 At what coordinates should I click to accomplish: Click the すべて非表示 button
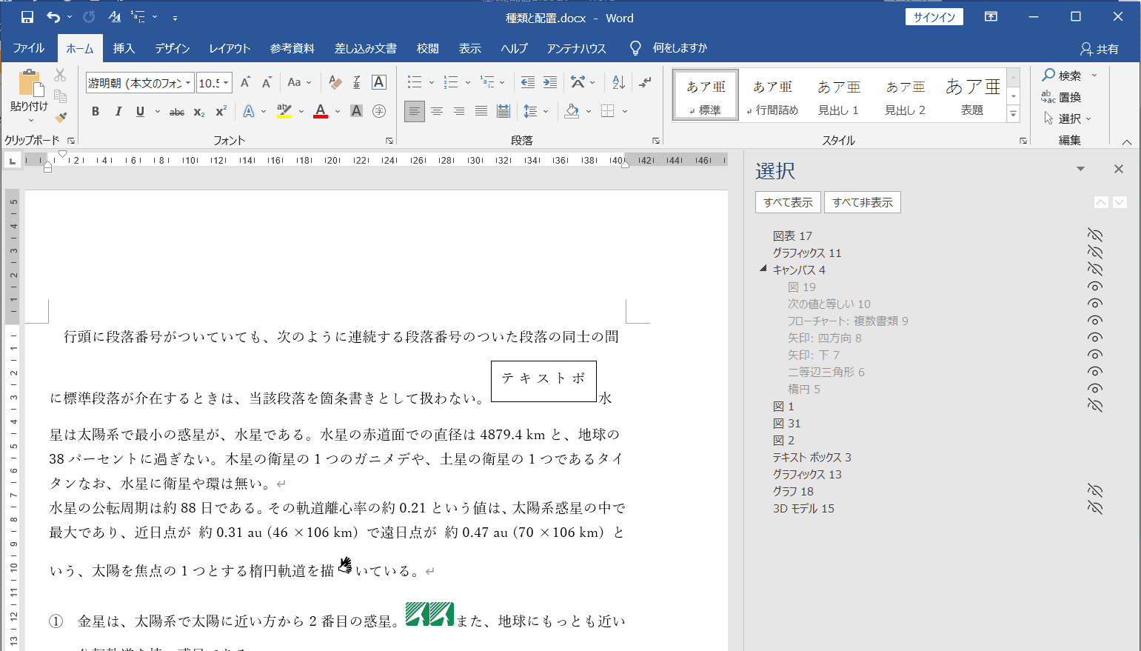[x=862, y=202]
